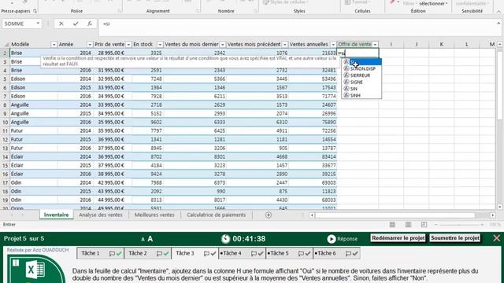Open the Ventes du mois dernier filter dropdown
The height and width of the screenshot is (283, 504).
(222, 45)
